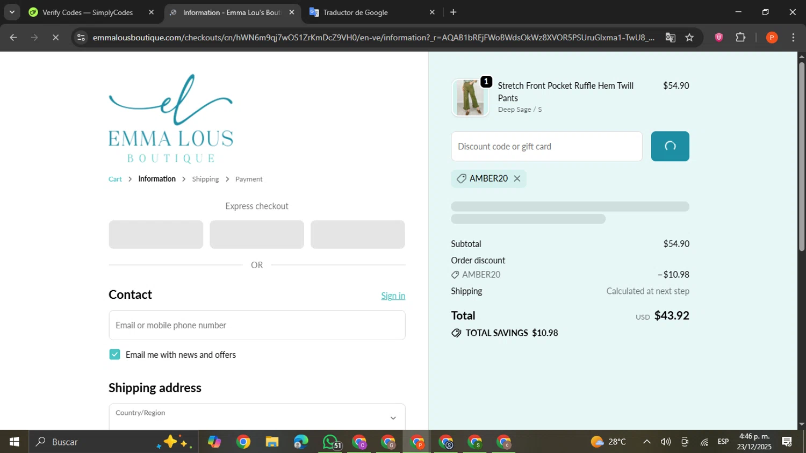This screenshot has width=806, height=453.
Task: Open the Windows Start menu
Action: (x=14, y=442)
